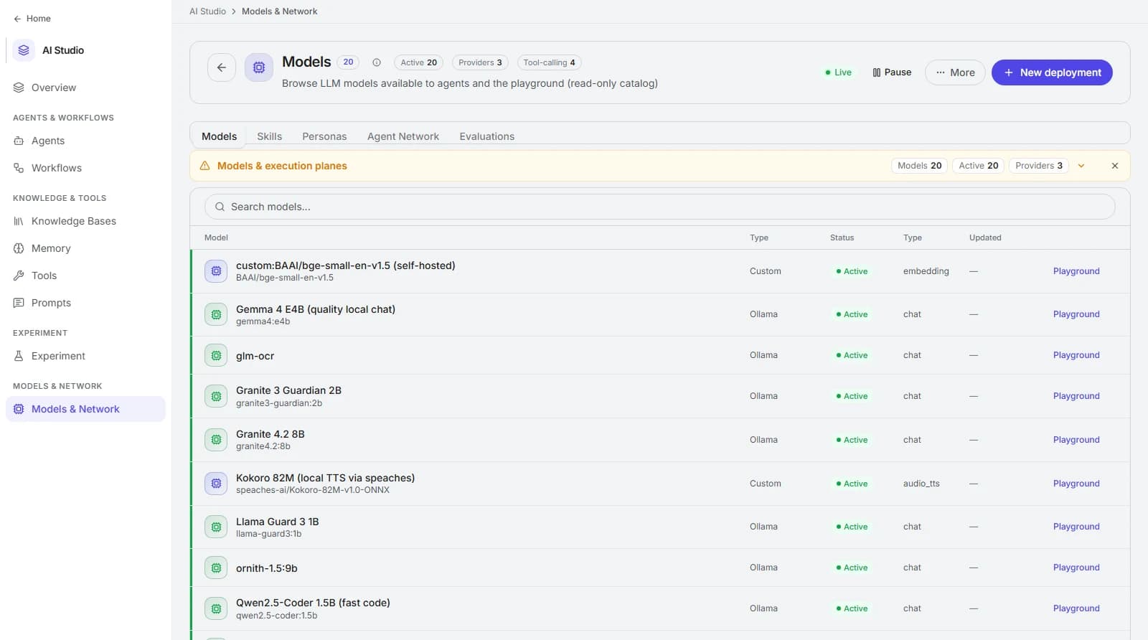The height and width of the screenshot is (640, 1148).
Task: Click the Search models input field
Action: click(x=660, y=207)
